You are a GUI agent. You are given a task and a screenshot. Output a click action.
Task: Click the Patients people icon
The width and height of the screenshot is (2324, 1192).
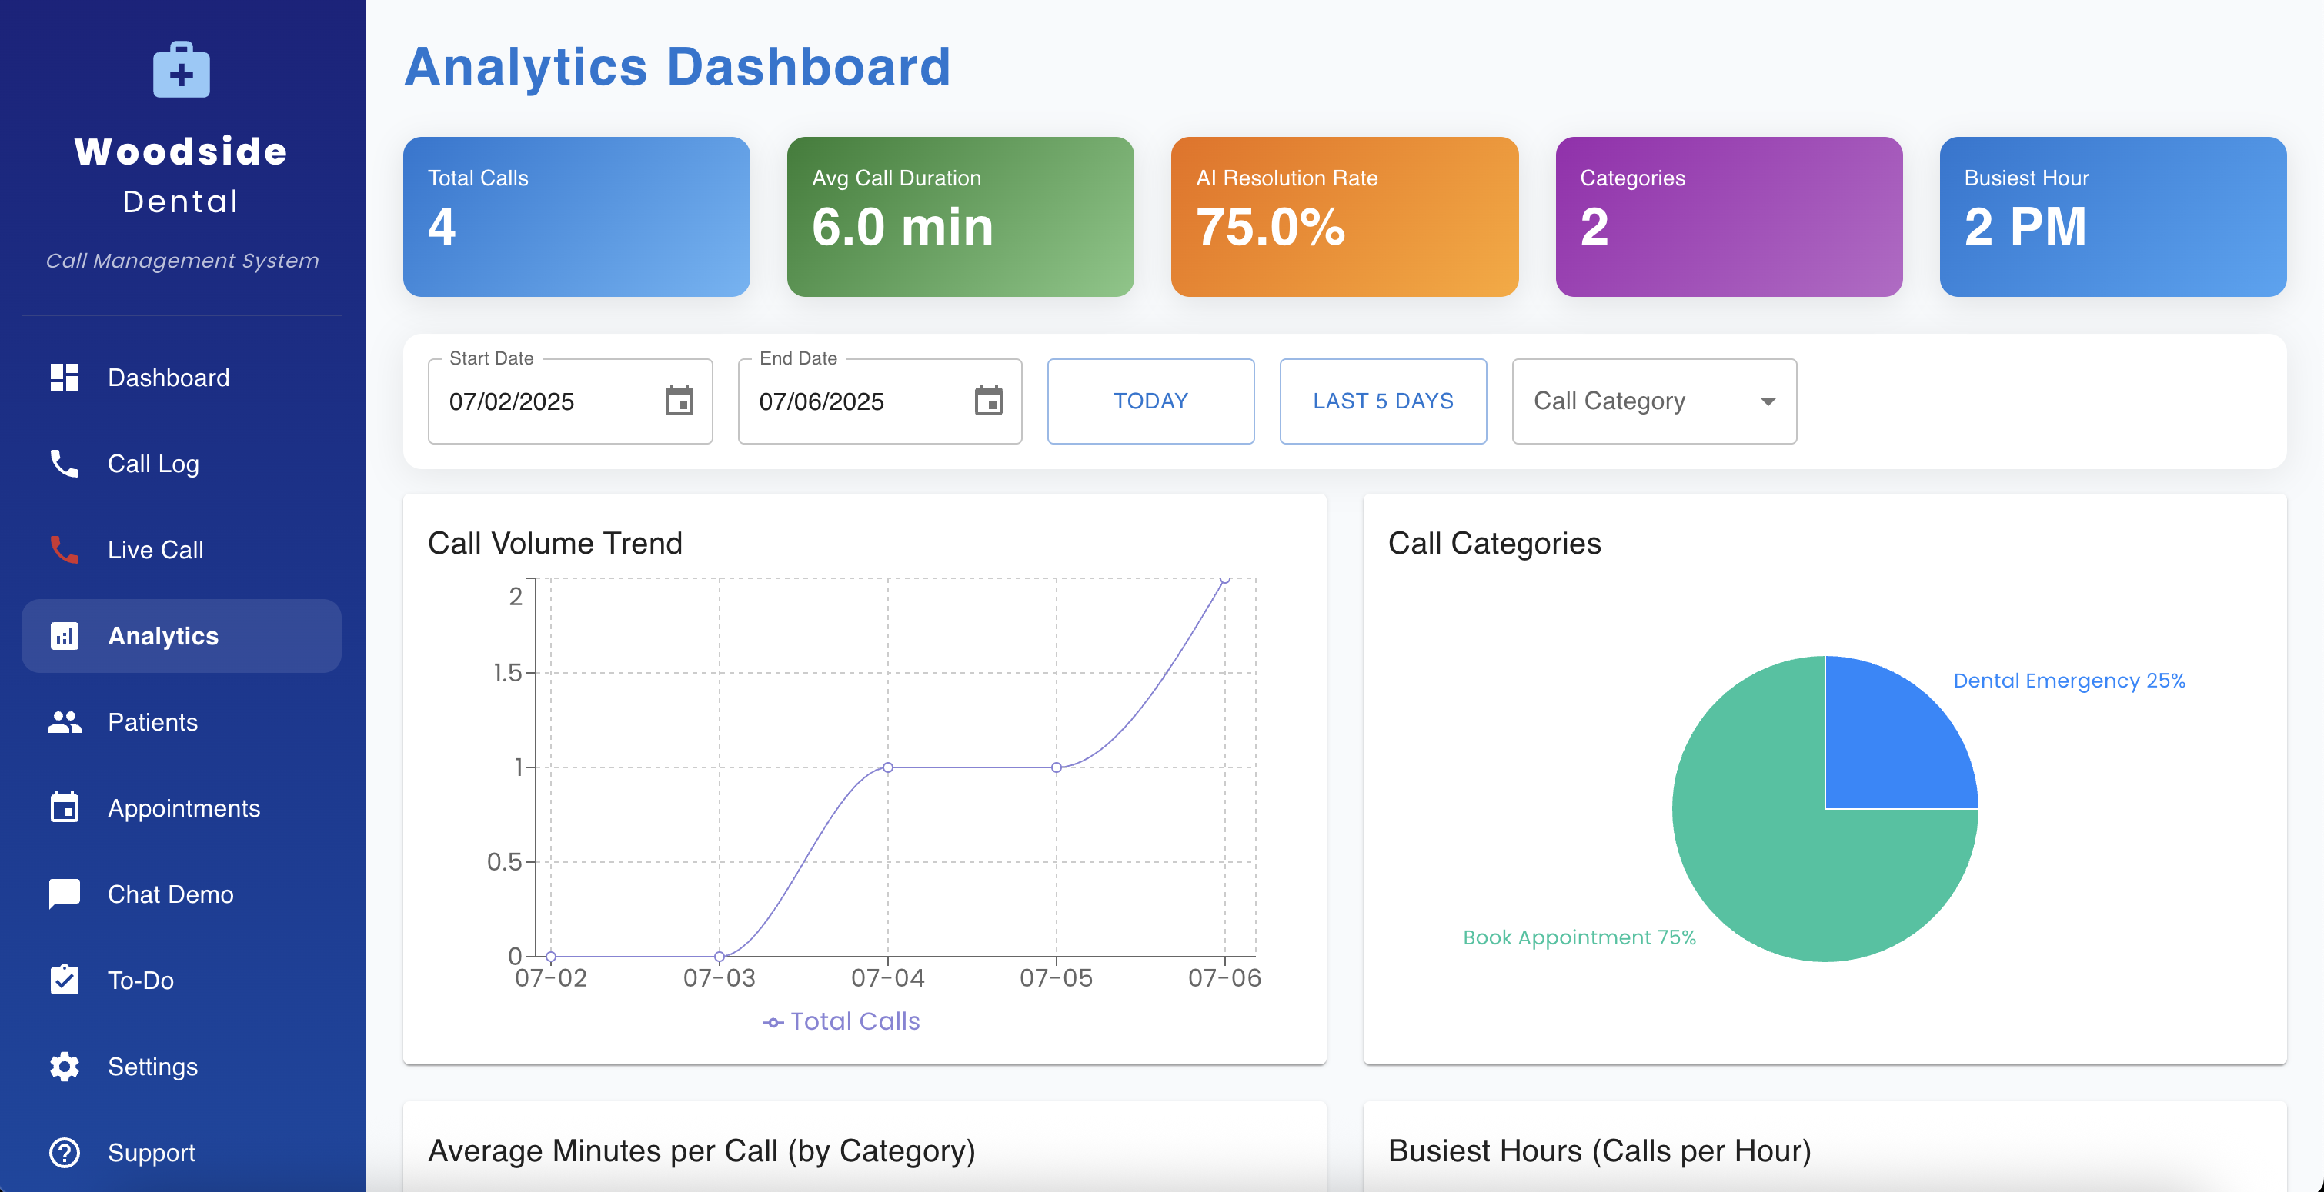coord(64,722)
